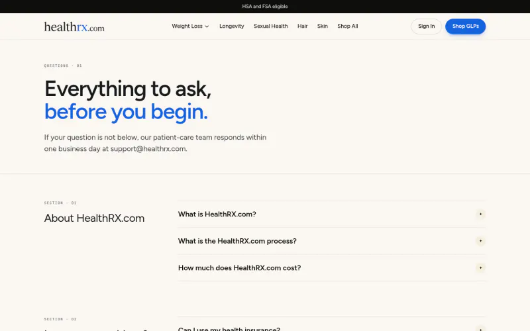Viewport: 530px width, 331px height.
Task: Open the Sexual Health section
Action: (271, 26)
